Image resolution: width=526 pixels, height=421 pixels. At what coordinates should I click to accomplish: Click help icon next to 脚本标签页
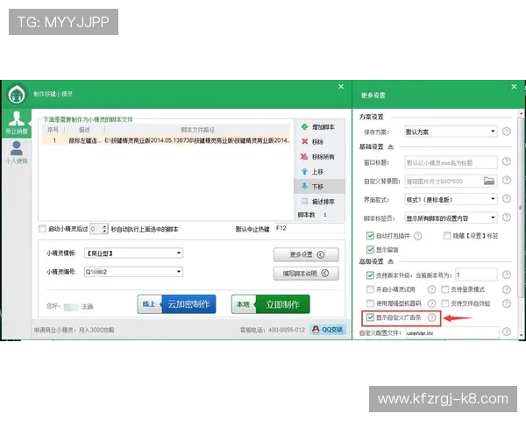coord(507,218)
